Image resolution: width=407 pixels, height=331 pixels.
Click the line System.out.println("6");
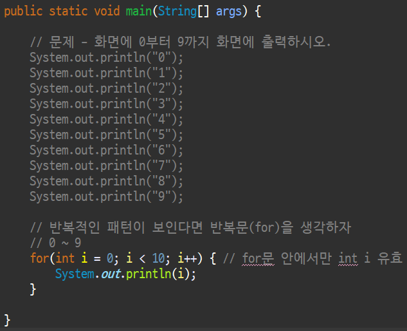pyautogui.click(x=107, y=150)
